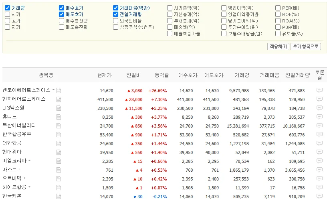Screen dimensions: 327x203
Task: Open discussion room icon for 이엠코리아
Action: pyautogui.click(x=319, y=161)
